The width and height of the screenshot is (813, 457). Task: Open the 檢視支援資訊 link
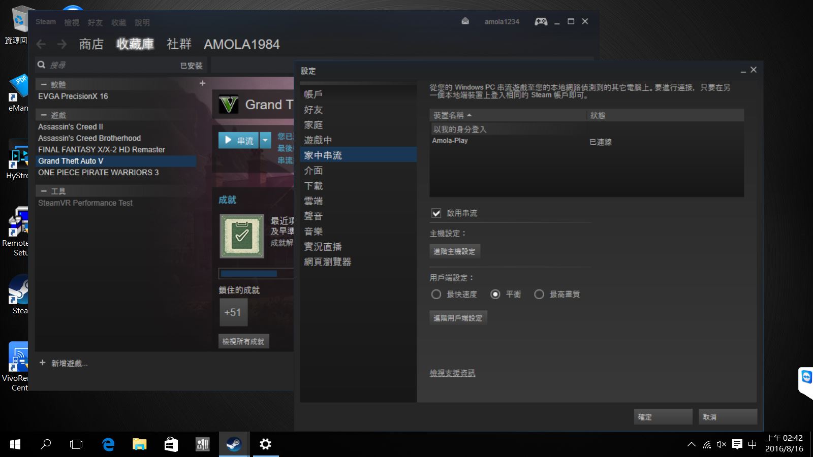[x=452, y=373]
